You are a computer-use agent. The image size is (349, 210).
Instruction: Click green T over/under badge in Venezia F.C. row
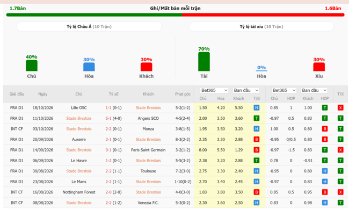(x=340, y=202)
